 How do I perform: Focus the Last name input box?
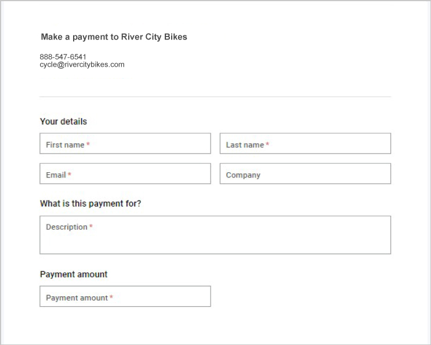(x=305, y=143)
